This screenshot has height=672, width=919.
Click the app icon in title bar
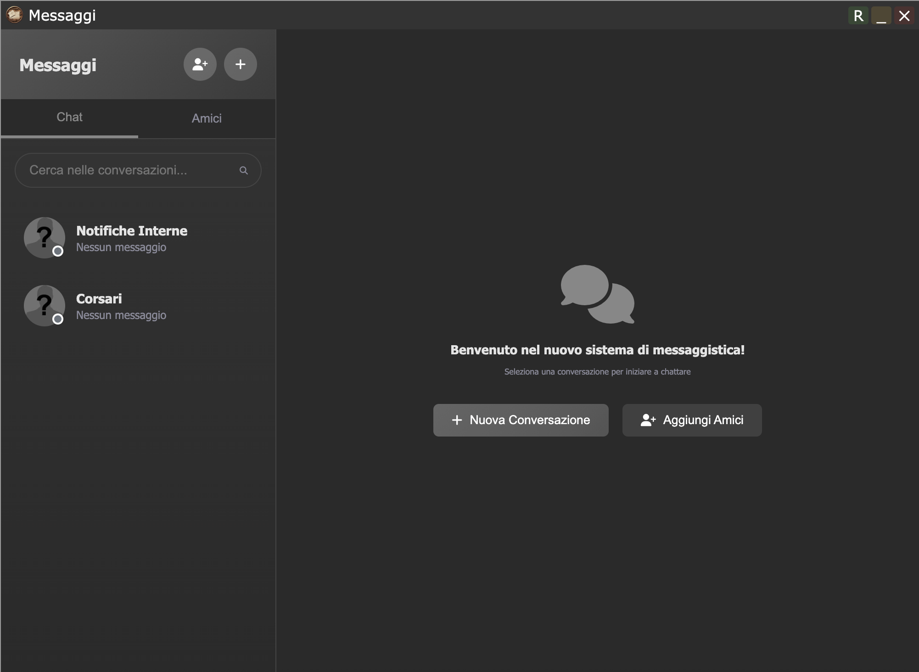[x=14, y=15]
